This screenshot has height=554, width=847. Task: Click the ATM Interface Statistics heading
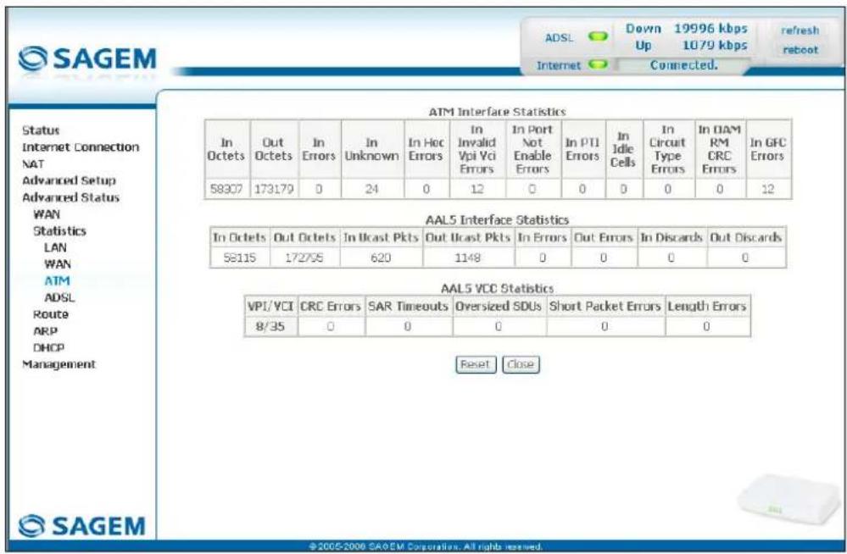tap(497, 112)
